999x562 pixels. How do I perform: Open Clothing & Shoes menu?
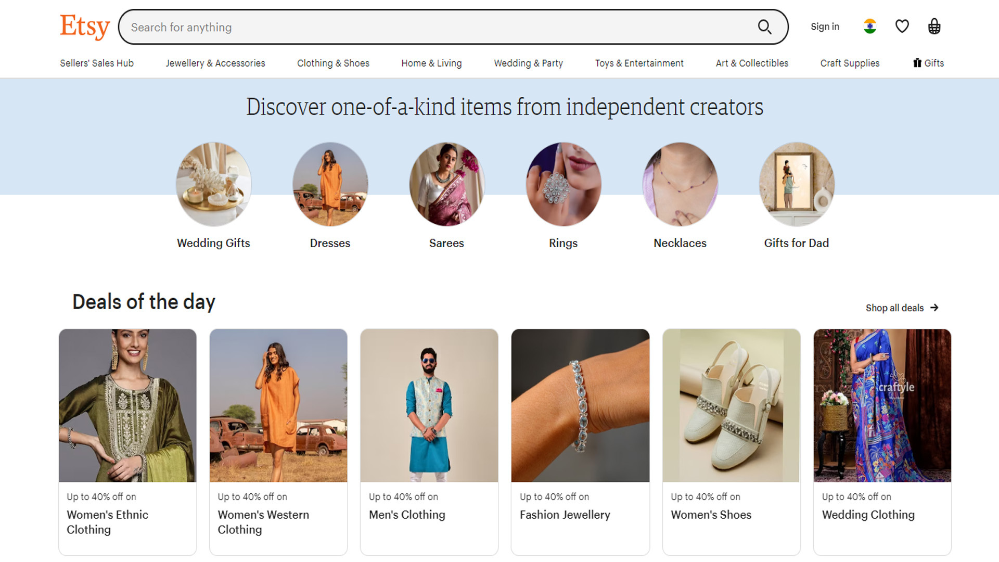tap(333, 63)
